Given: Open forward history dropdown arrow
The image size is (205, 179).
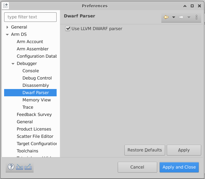Looking at the screenshot, I should coord(189,17).
